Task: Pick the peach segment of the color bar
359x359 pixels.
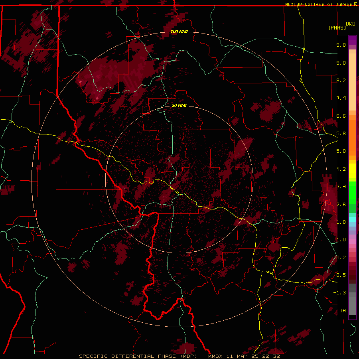Action: click(352, 83)
